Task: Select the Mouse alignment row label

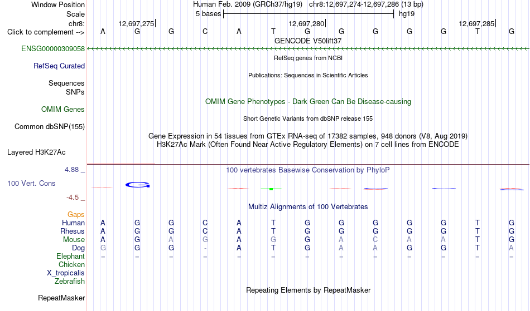Action: 74,240
